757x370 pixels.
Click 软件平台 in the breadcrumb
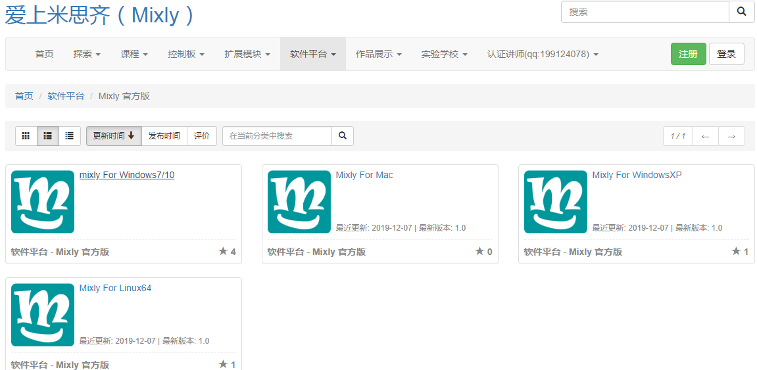[x=66, y=96]
